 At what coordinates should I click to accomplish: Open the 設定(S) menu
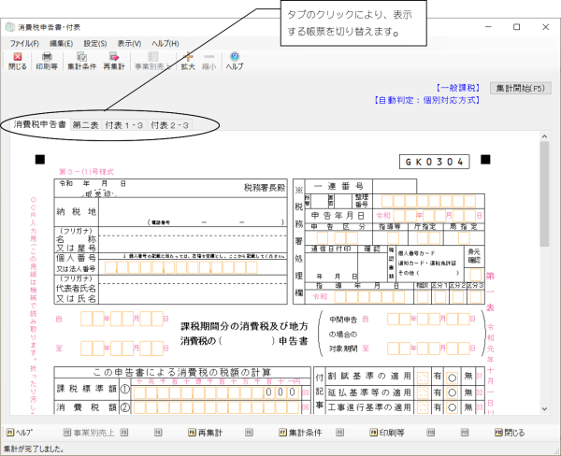[x=94, y=44]
